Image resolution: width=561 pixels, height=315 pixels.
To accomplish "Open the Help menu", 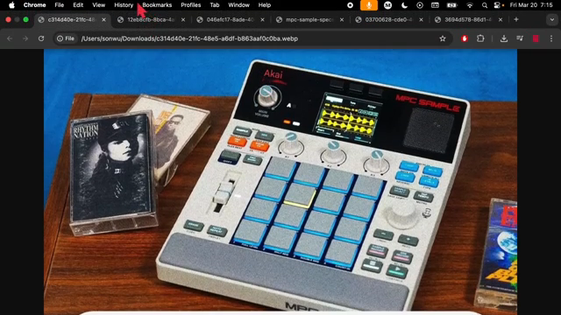I will point(265,5).
